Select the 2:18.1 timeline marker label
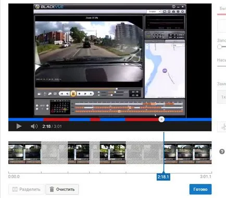226x198 pixels. 163,177
